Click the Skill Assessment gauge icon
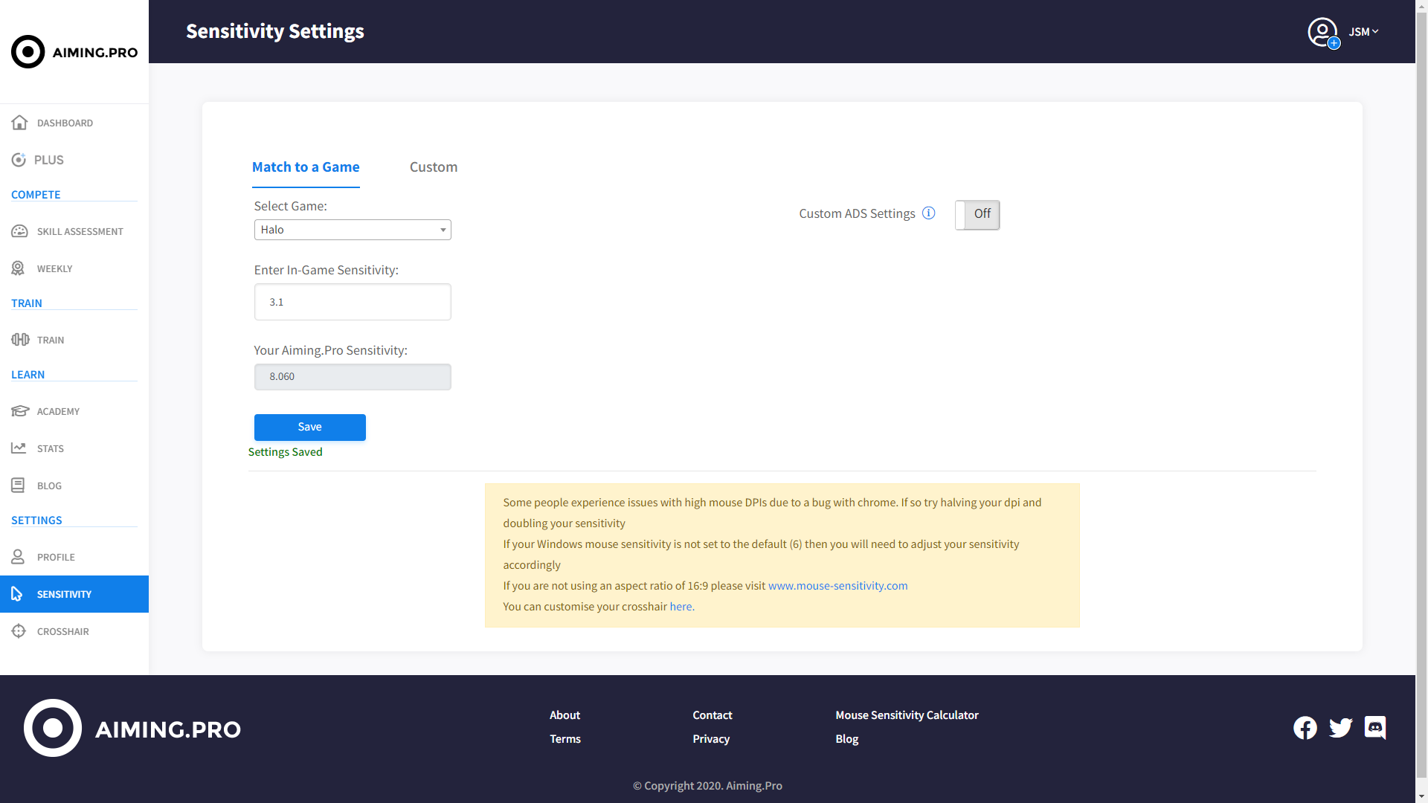1428x803 pixels. (x=19, y=231)
